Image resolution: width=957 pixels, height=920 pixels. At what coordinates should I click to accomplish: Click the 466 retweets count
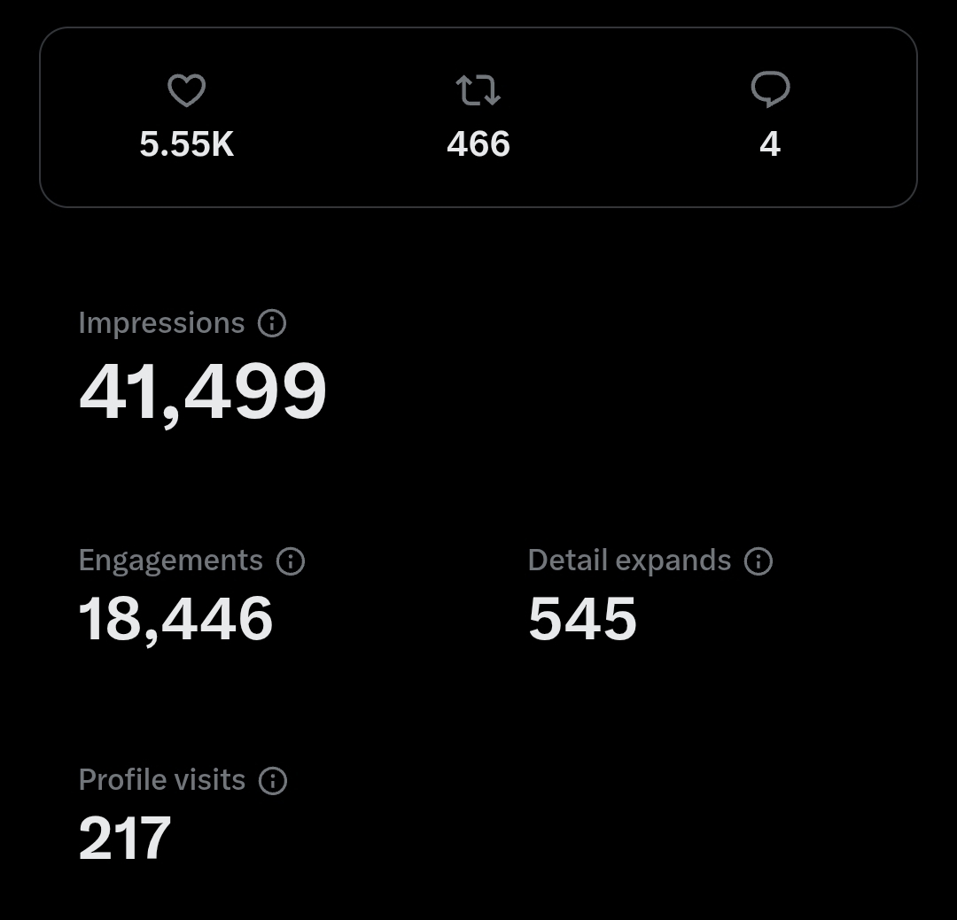(478, 144)
